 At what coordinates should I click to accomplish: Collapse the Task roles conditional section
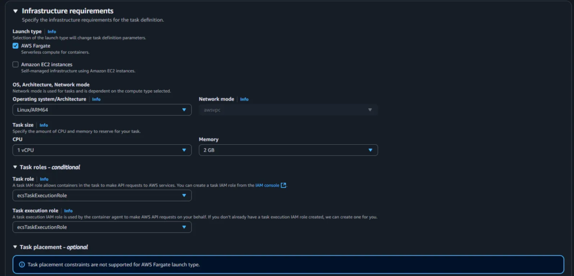15,167
